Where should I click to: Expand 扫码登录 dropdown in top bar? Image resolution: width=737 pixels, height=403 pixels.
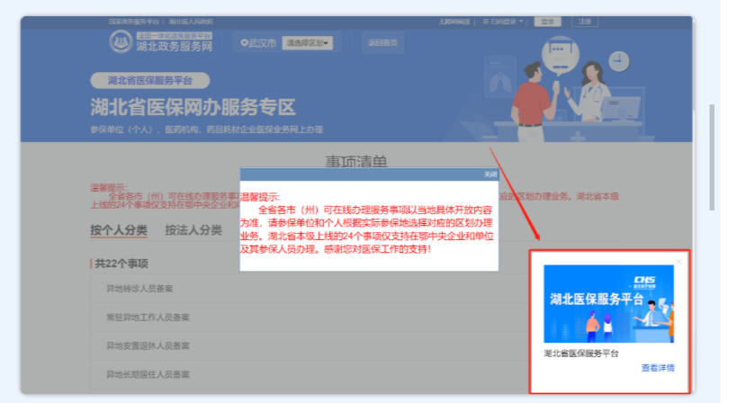tap(503, 22)
